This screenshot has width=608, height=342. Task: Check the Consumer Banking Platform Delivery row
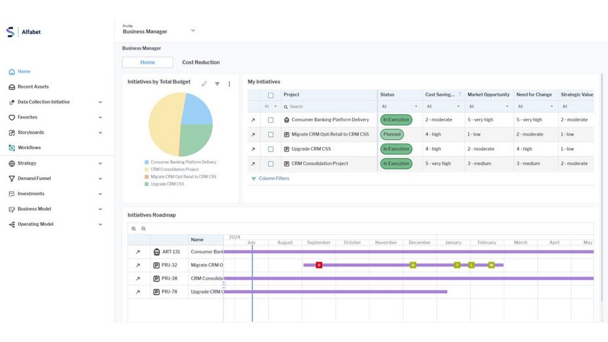click(x=271, y=120)
